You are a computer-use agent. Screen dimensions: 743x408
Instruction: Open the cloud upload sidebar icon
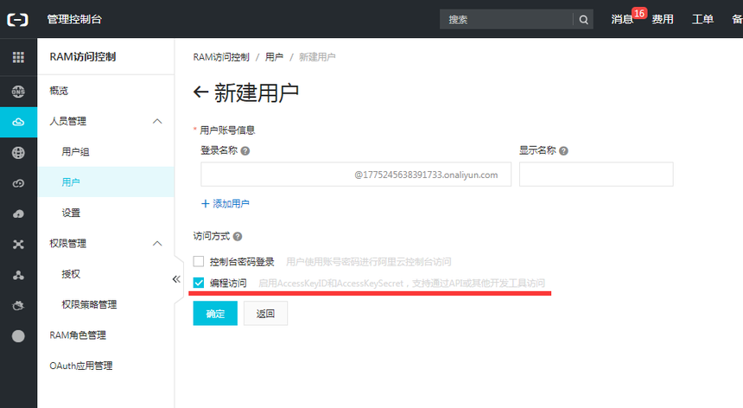tap(18, 214)
